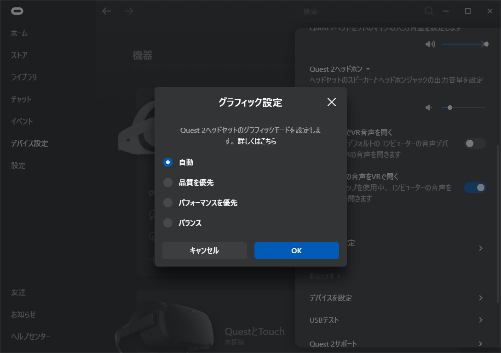This screenshot has height=353, width=501.
Task: Open チャット in the sidebar
Action: pyautogui.click(x=22, y=99)
